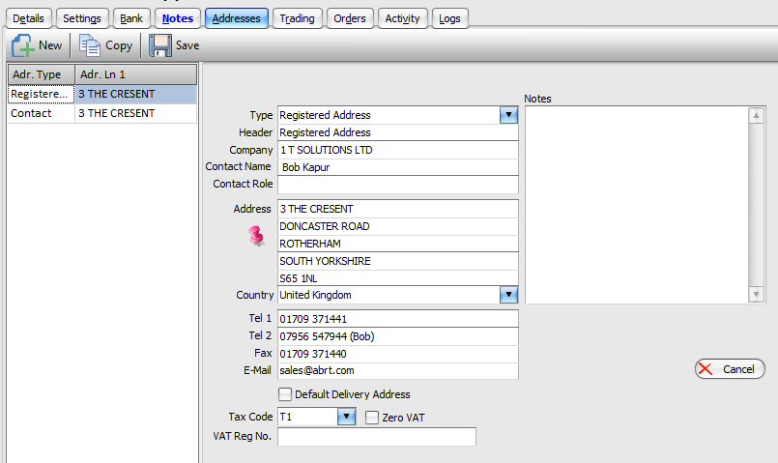Image resolution: width=778 pixels, height=463 pixels.
Task: Click the Company name field
Action: coord(398,150)
